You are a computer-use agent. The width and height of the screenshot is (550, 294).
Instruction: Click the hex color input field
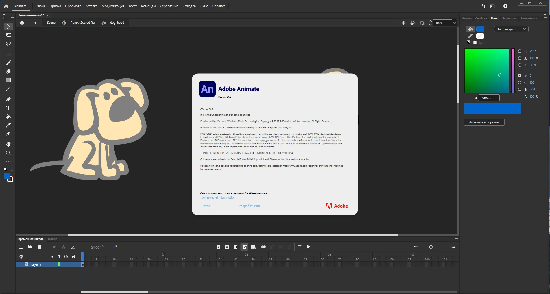(x=488, y=98)
